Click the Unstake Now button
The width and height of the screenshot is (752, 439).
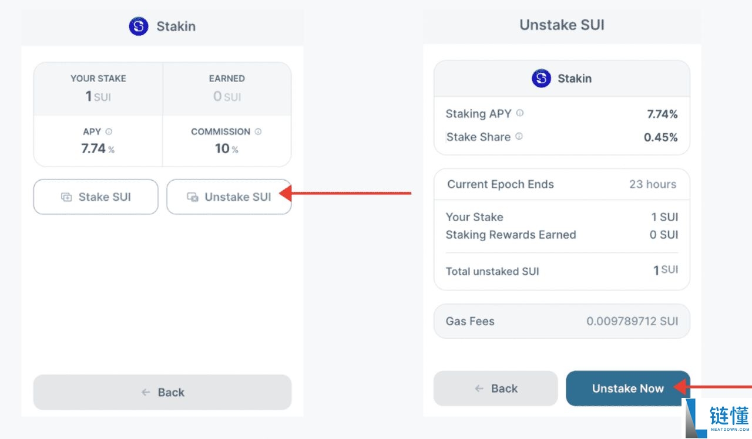[x=627, y=389]
